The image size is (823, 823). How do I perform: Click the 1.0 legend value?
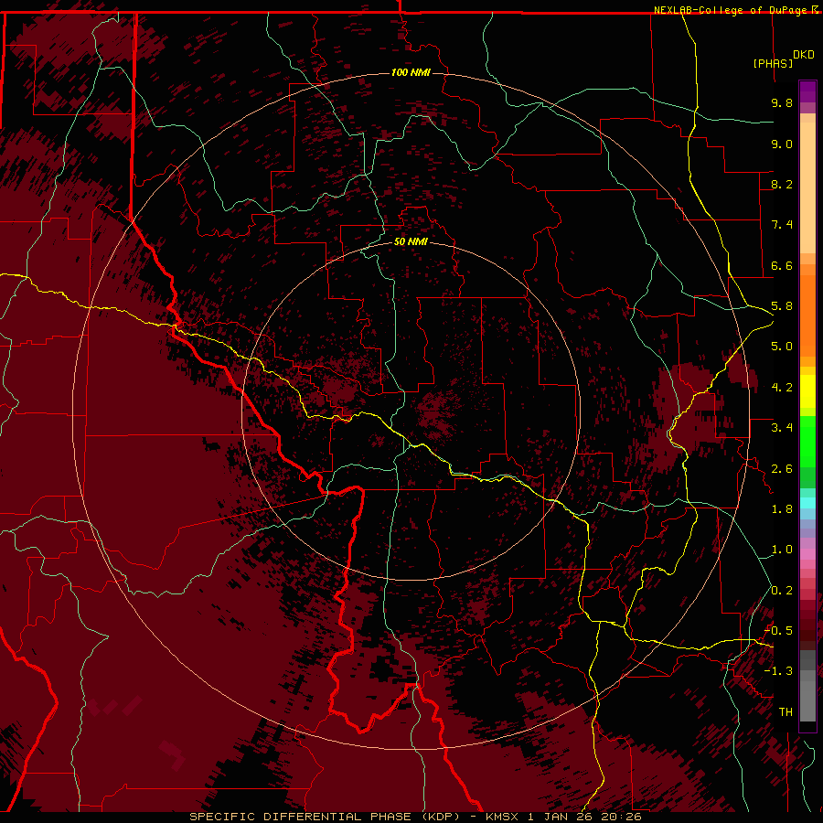coord(782,550)
